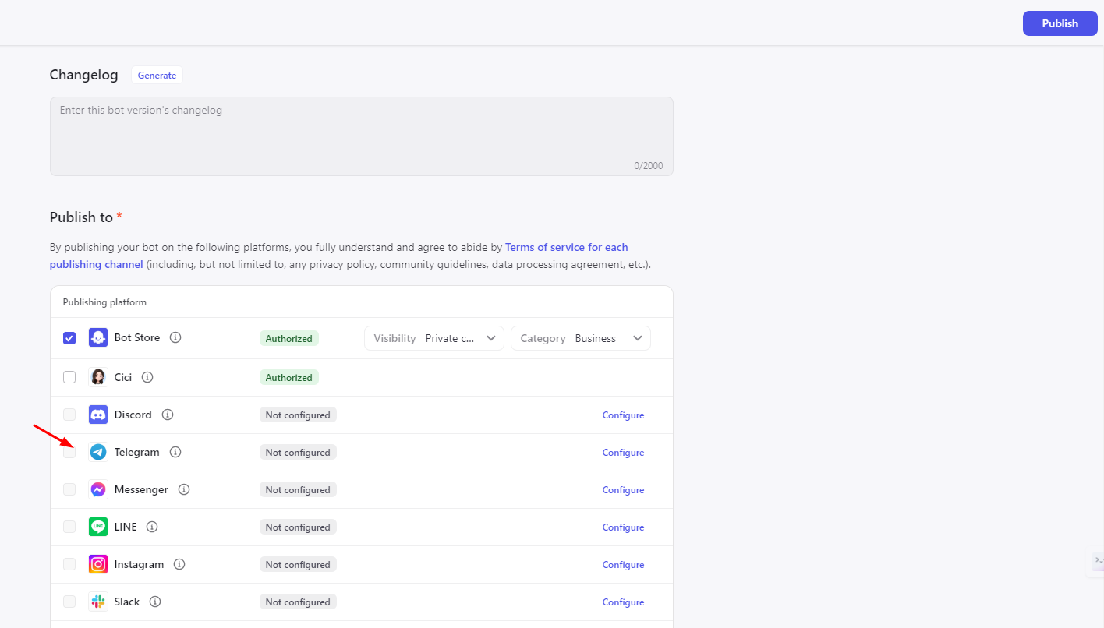This screenshot has height=628, width=1104.
Task: Open info tooltip next to Discord
Action: (x=168, y=415)
